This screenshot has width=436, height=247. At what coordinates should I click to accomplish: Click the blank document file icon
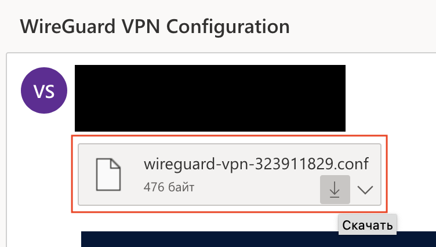(x=109, y=174)
